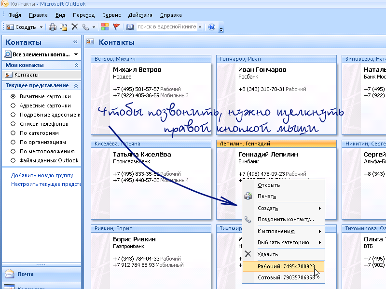Open the Переход menu
The image size is (386, 289).
click(83, 15)
